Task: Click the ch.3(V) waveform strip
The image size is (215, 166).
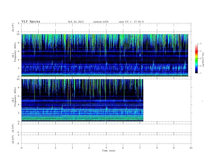Action: tap(106, 128)
